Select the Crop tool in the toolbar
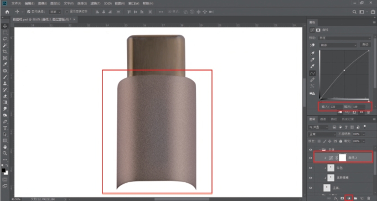377x201 pixels. [5, 51]
